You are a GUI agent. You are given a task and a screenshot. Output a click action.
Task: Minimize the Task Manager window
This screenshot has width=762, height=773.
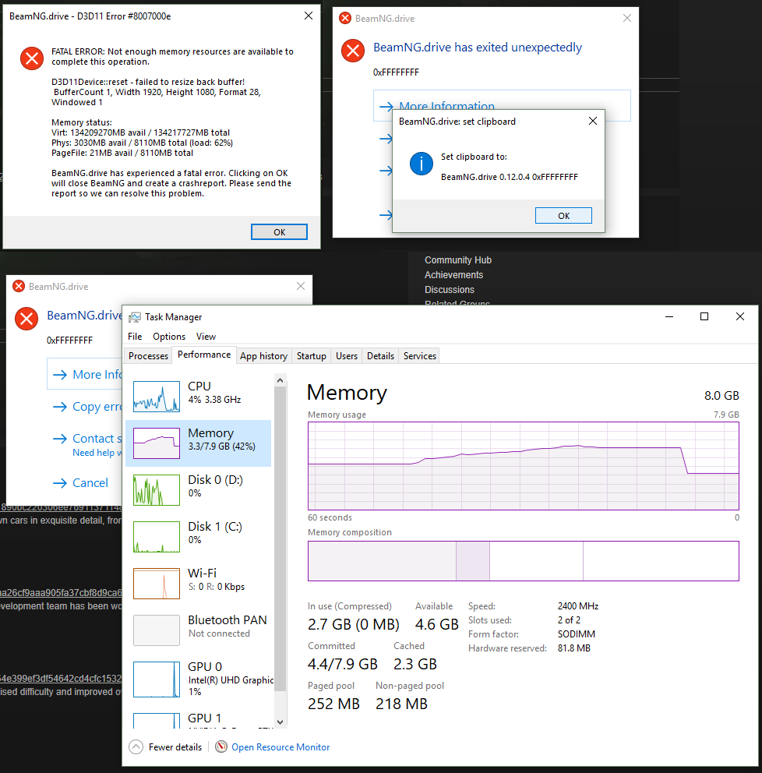coord(669,316)
